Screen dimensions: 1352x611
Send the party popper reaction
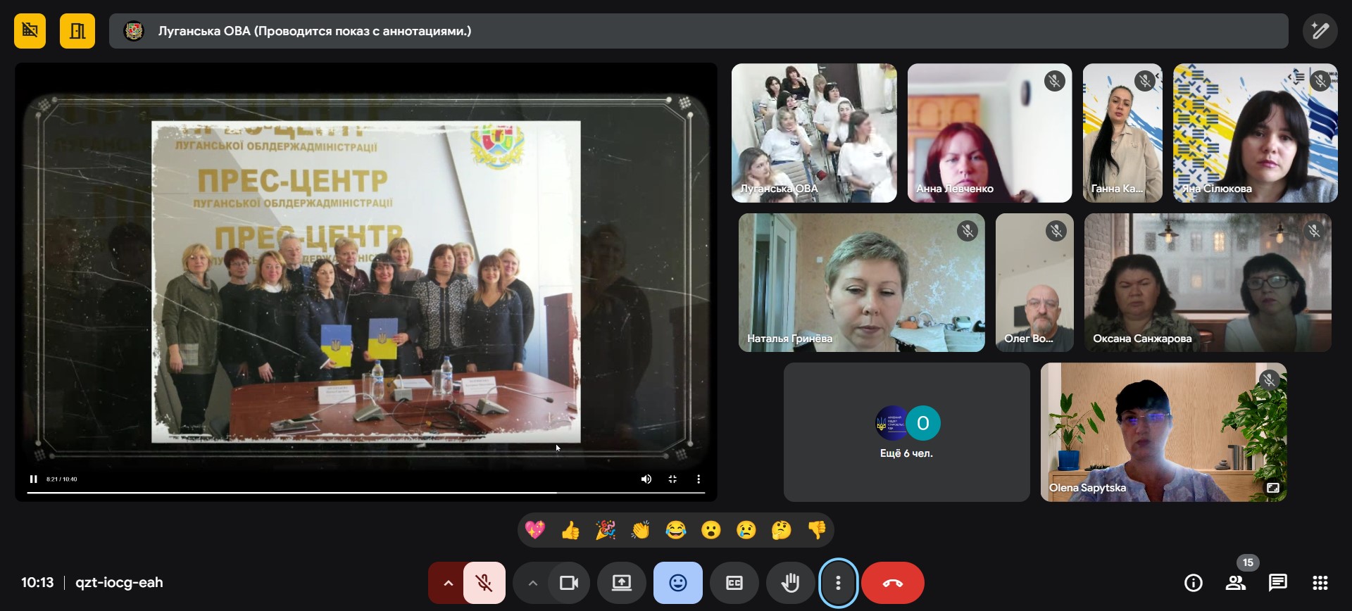click(x=606, y=530)
